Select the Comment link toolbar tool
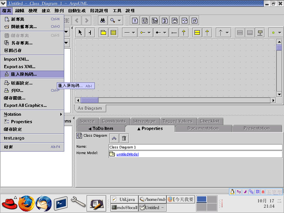This screenshot has width=284, height=213. pyautogui.click(x=260, y=33)
